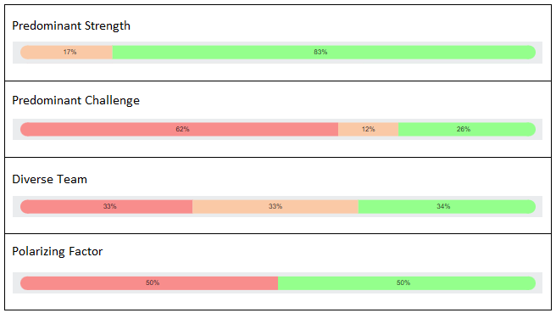Select the Diverse Team heading
This screenshot has height=313, width=556.
50,179
